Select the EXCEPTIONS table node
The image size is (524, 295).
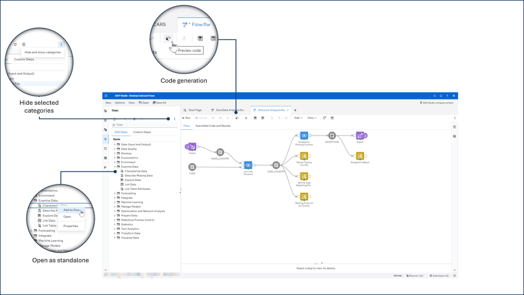pyautogui.click(x=332, y=136)
